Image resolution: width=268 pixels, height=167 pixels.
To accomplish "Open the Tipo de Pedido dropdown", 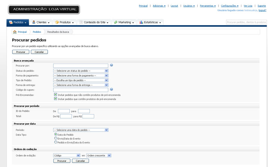I will click(81, 80).
